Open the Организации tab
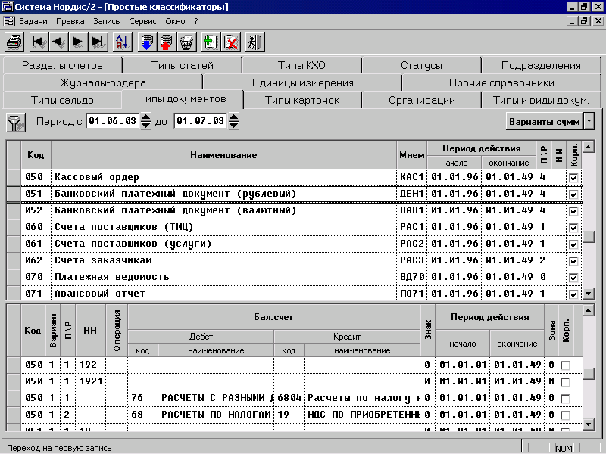This screenshot has width=606, height=454. 422,100
